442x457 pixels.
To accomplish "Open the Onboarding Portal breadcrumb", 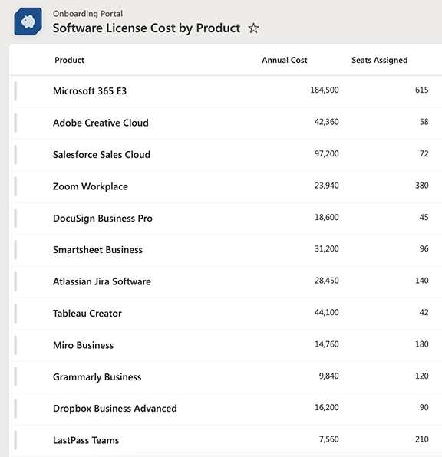I will tap(87, 14).
